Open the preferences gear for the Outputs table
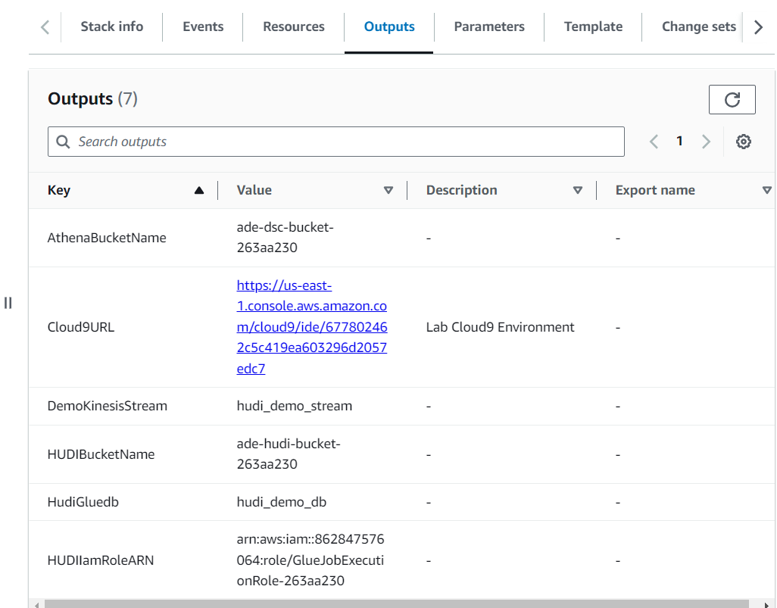The width and height of the screenshot is (777, 608). (744, 142)
